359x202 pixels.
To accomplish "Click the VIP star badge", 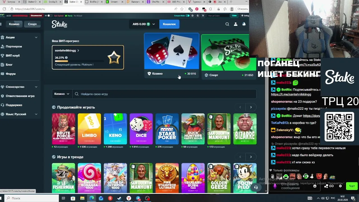I will 114,58.
